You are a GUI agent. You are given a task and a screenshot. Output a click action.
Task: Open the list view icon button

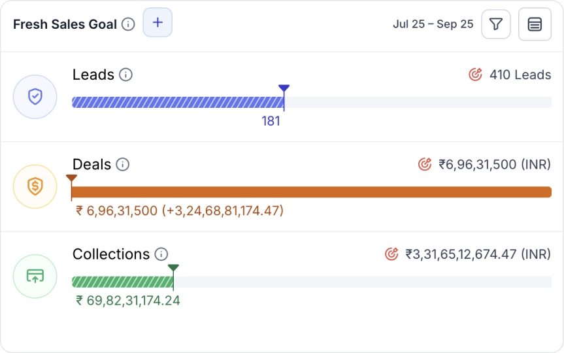[x=535, y=24]
